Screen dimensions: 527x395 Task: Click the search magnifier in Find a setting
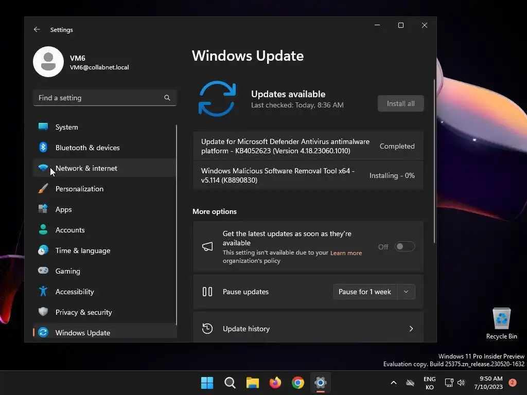click(167, 98)
